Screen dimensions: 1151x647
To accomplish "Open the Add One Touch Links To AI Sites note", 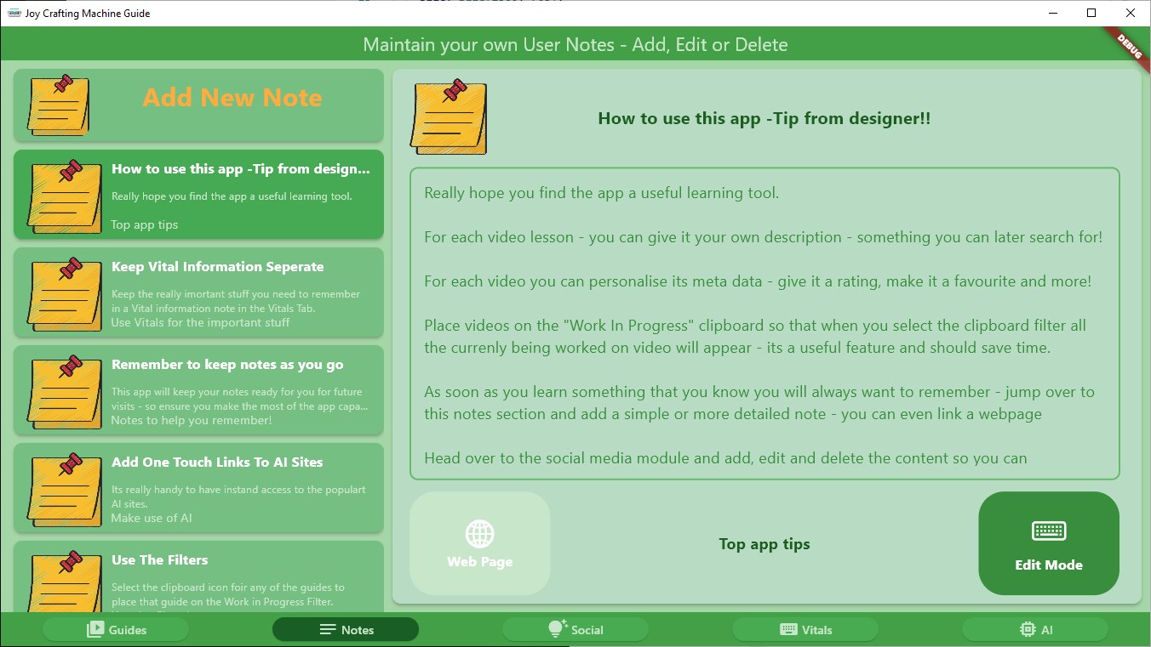I will [198, 489].
